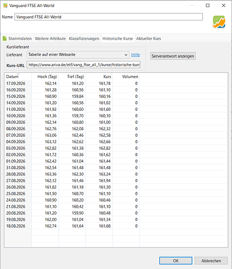Click the green Stammdaten page icon
The width and height of the screenshot is (232, 269).
point(4,38)
